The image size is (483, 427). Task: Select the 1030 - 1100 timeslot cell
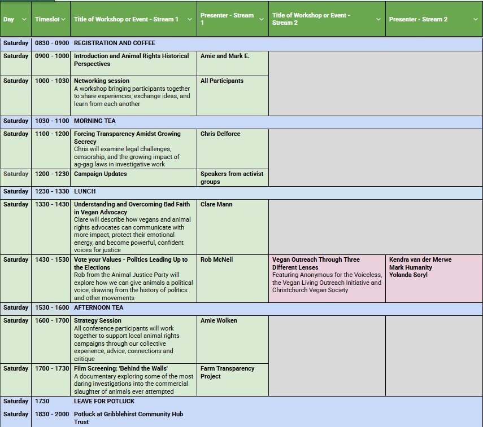51,122
